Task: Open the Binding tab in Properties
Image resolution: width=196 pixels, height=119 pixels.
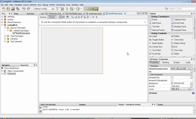Action: [x=166, y=63]
